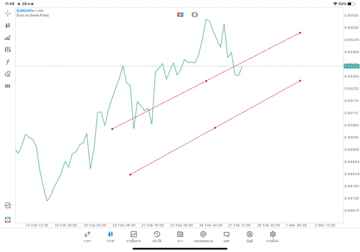Open the ข่าว news tab
Screen dimensions: 360x252
click(179, 237)
